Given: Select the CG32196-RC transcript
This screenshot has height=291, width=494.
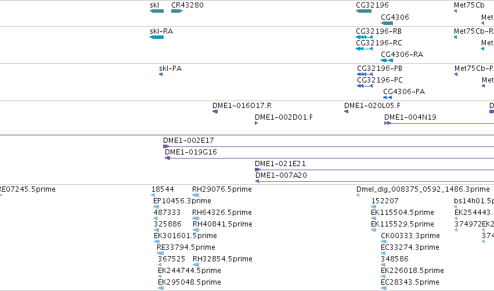Looking at the screenshot, I should [x=364, y=49].
